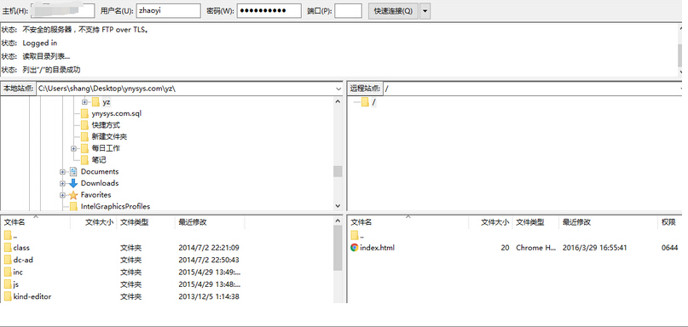Sort remote files by 最近修改 column header
This screenshot has width=688, height=327.
(x=608, y=222)
